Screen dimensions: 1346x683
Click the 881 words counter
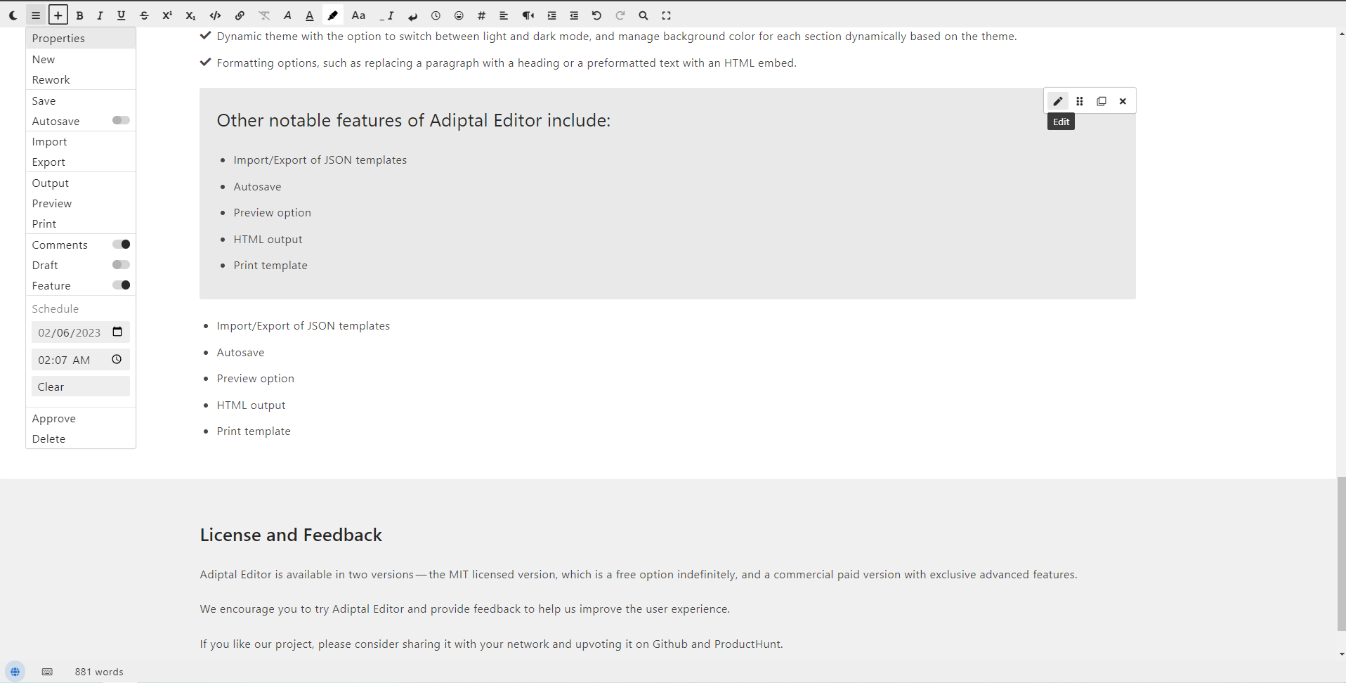99,672
